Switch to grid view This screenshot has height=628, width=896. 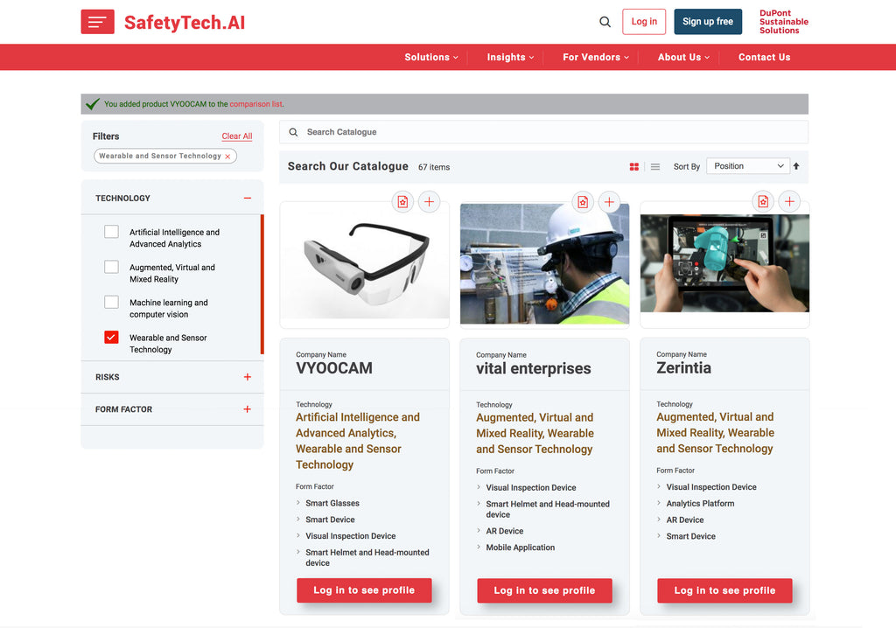pos(634,166)
